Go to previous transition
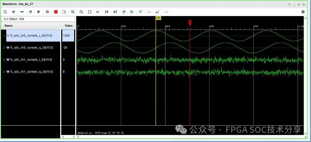 [123, 12]
